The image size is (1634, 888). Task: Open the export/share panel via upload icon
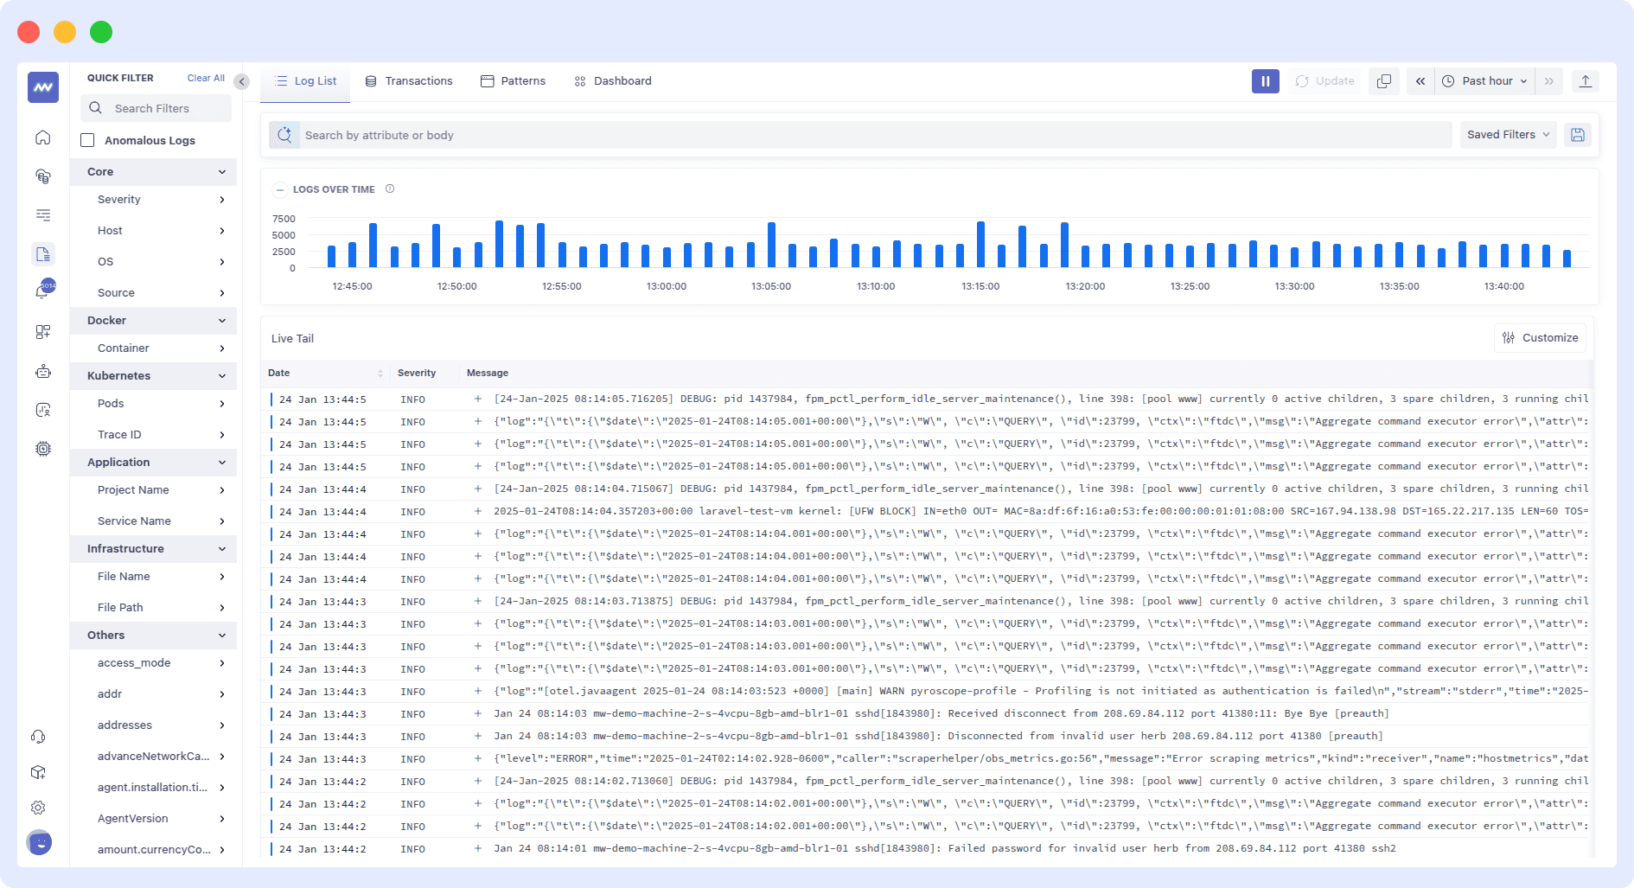click(x=1586, y=80)
